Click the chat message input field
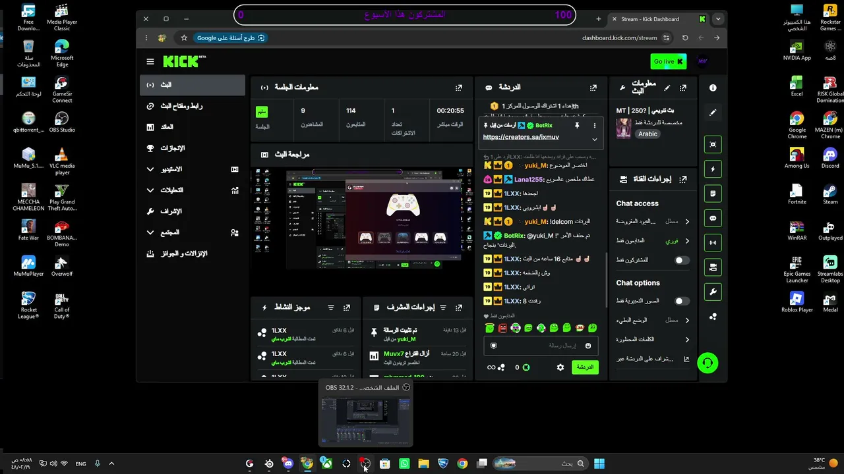 point(541,346)
